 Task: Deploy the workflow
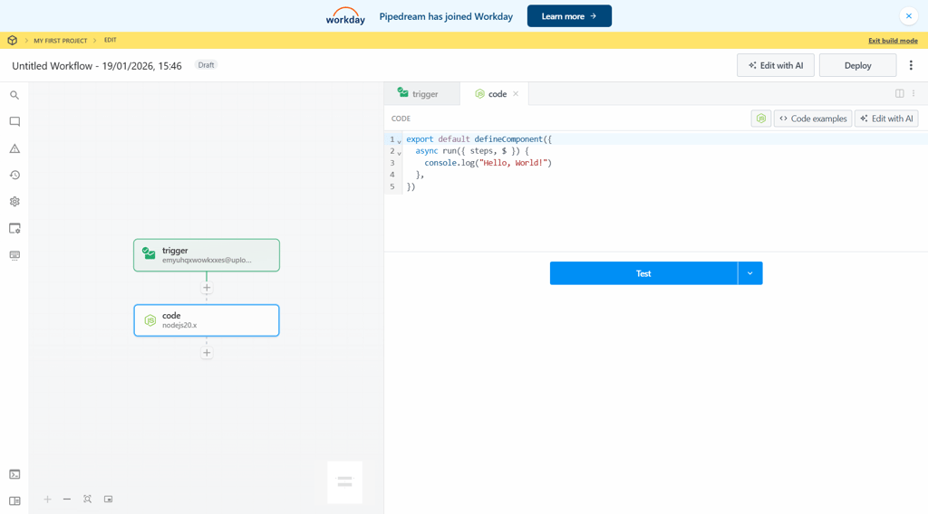[x=857, y=65]
